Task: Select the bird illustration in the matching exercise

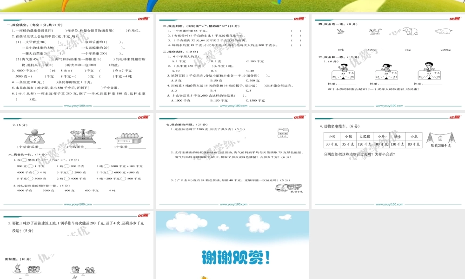Action: click(341, 31)
